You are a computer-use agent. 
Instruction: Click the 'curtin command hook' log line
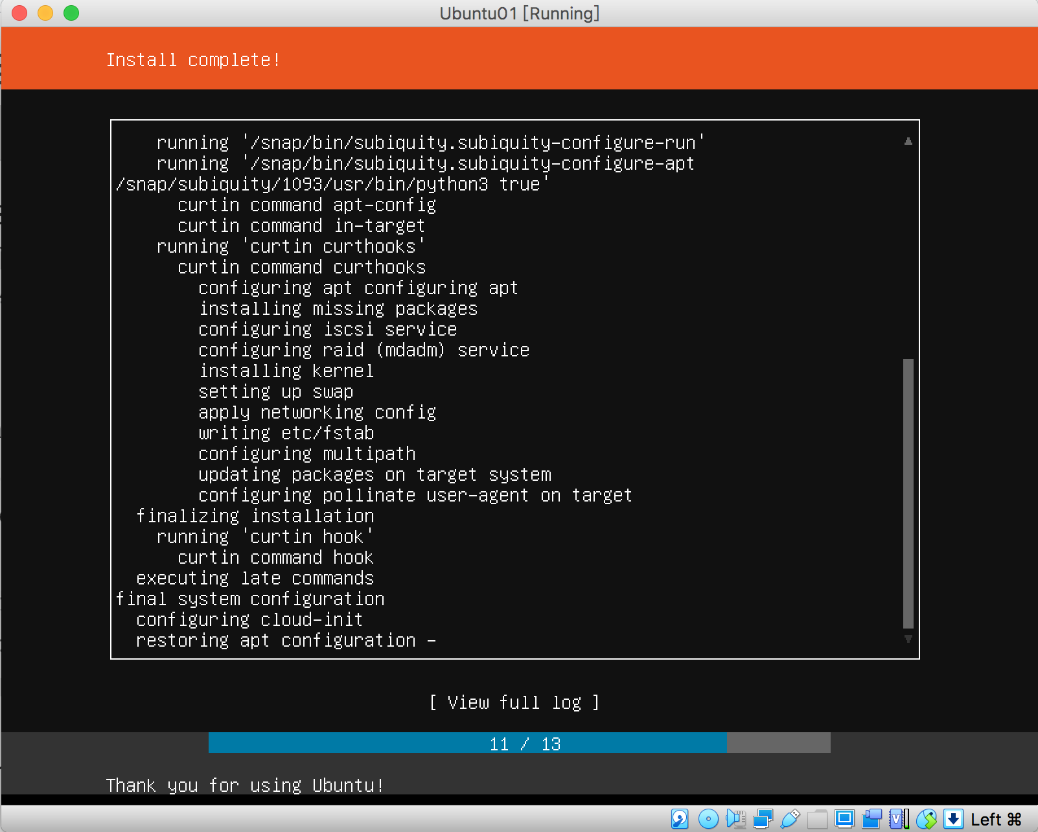pyautogui.click(x=276, y=557)
